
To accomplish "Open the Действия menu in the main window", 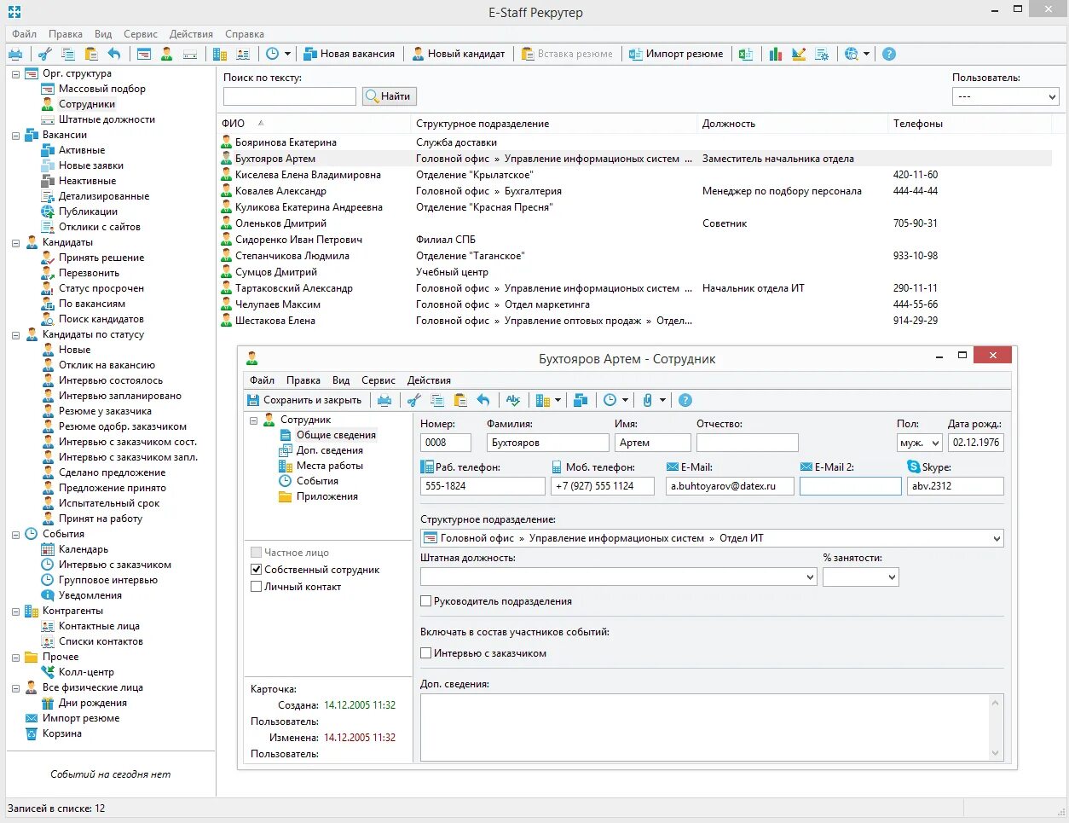I will click(x=191, y=34).
